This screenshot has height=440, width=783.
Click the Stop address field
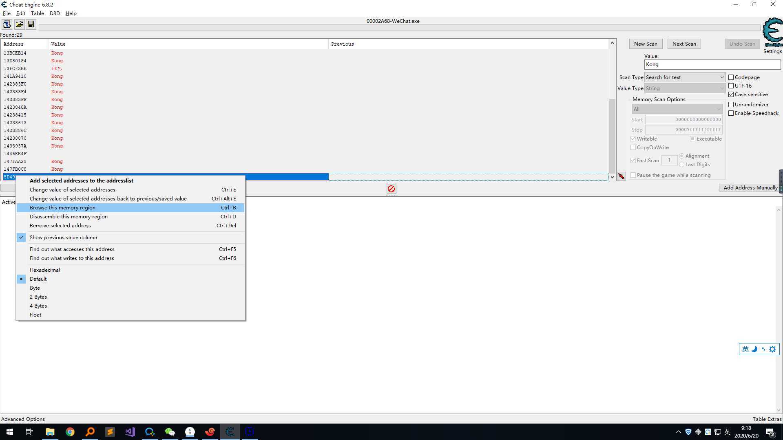(683, 130)
